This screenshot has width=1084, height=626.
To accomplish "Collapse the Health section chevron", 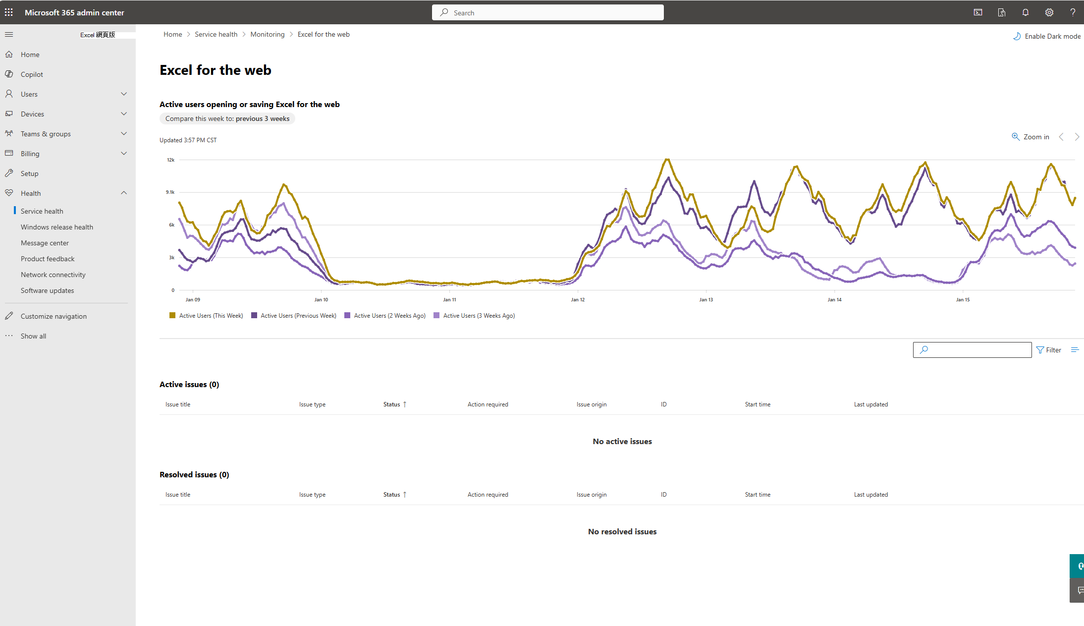I will pos(124,193).
